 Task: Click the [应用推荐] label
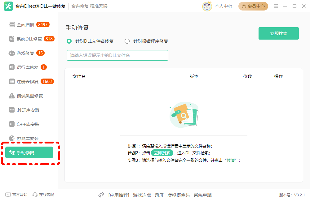pos(119,195)
